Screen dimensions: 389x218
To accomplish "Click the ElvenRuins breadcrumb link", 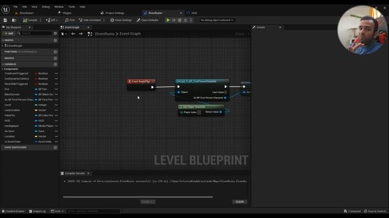I will click(x=105, y=34).
